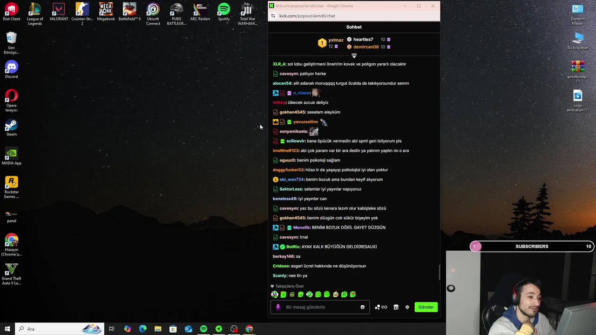This screenshot has width=596, height=335.
Task: Open the Riot Client desktop shortcut
Action: (12, 13)
